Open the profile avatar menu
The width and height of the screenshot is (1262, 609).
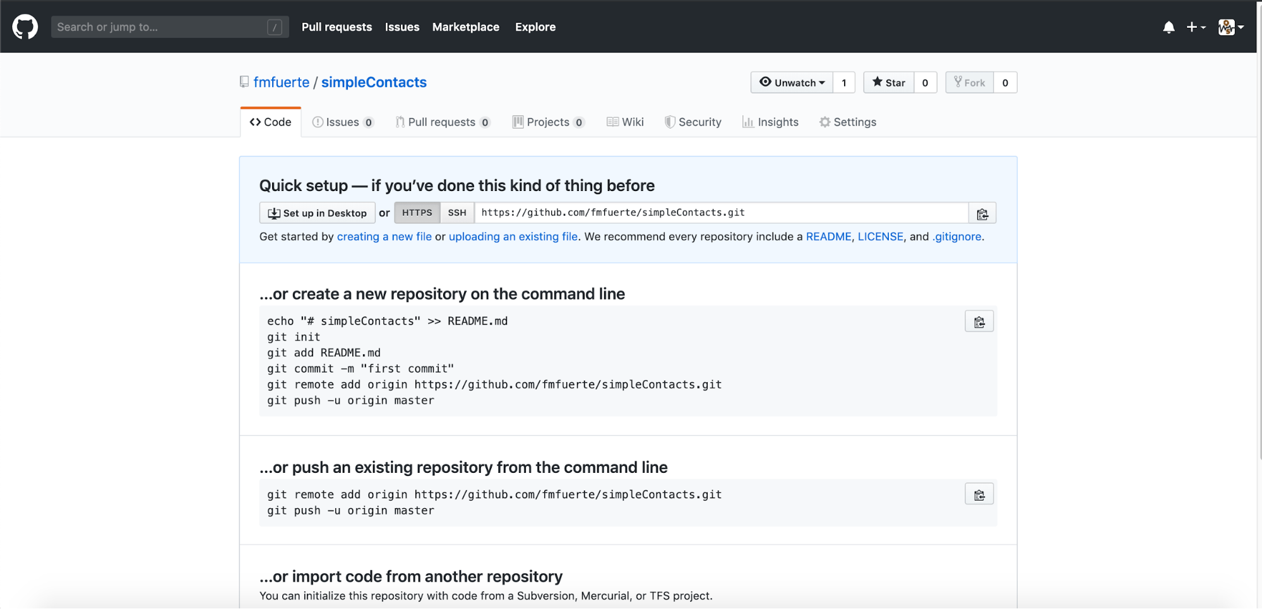1229,26
